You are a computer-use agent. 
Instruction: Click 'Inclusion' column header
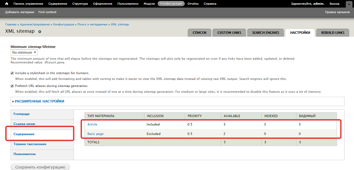pyautogui.click(x=155, y=116)
